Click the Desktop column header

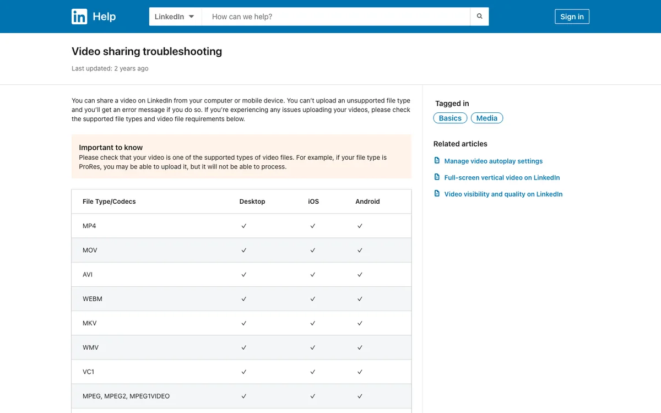(x=252, y=202)
